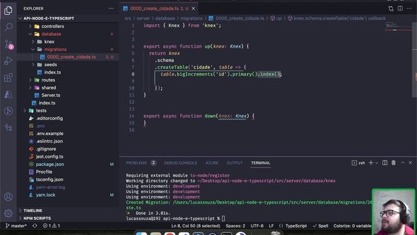The height and width of the screenshot is (235, 417).
Task: Click 'migrations' breadcrumb segment
Action: tap(192, 18)
